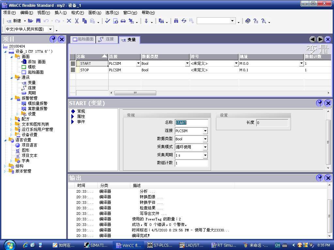This screenshot has width=334, height=250.
Task: Toggle the pin on the 输出 panel
Action: tap(320, 178)
